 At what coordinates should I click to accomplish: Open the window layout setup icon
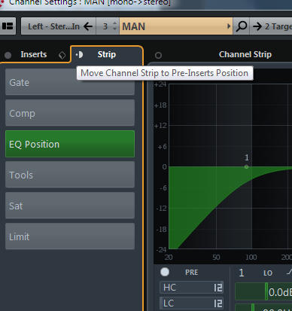point(8,26)
